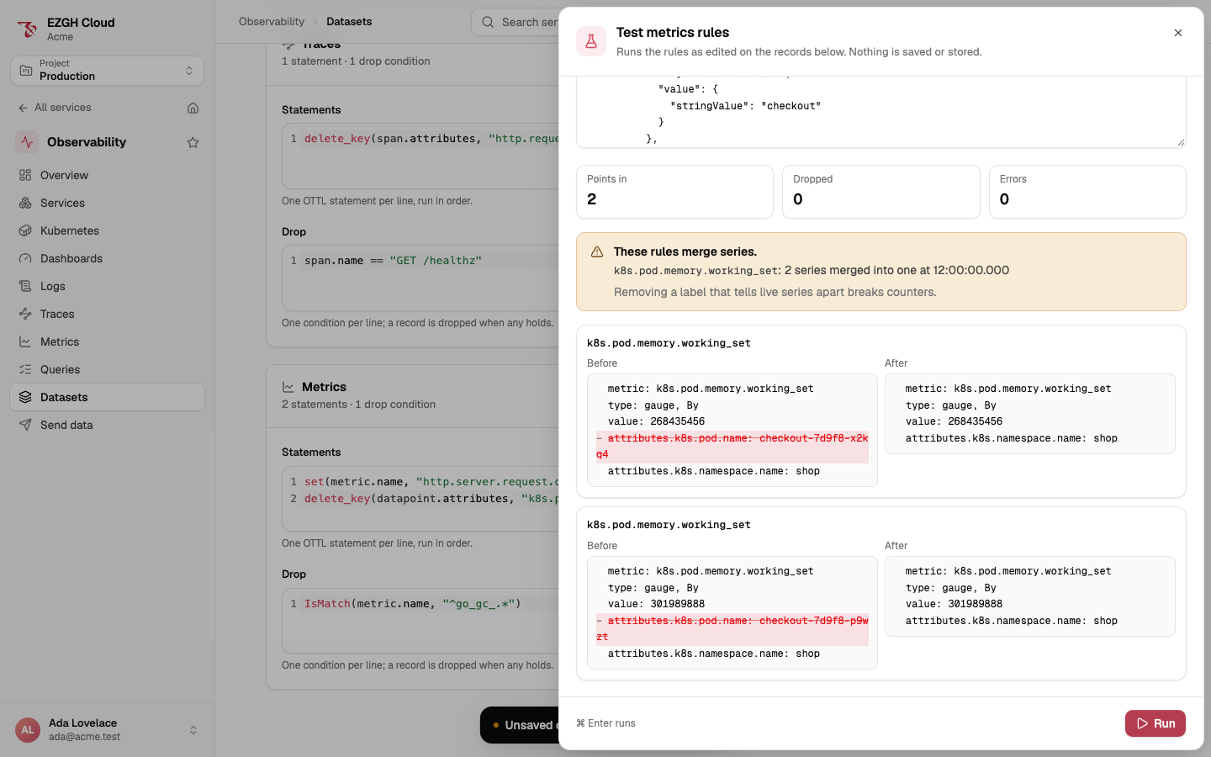Click the Datasets layers icon in sidebar

click(x=25, y=397)
